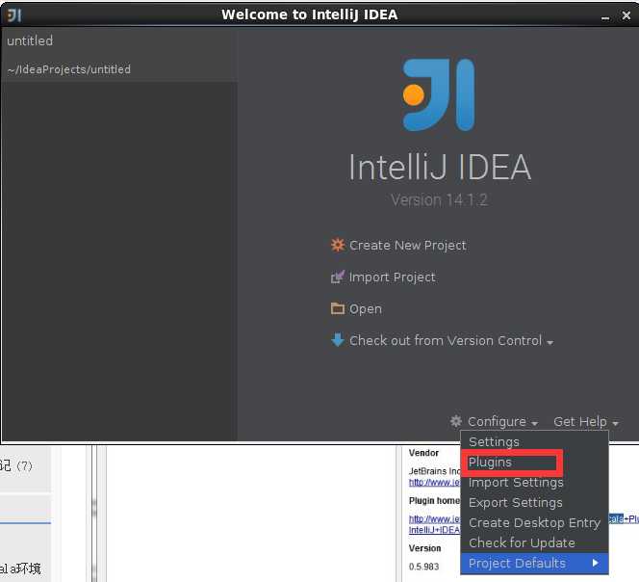Image resolution: width=639 pixels, height=582 pixels.
Task: Open Plugin homepage link in background window
Action: coord(434,524)
